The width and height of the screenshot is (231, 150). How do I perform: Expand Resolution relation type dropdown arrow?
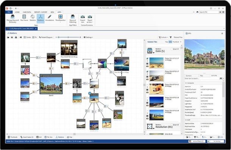[154, 129]
